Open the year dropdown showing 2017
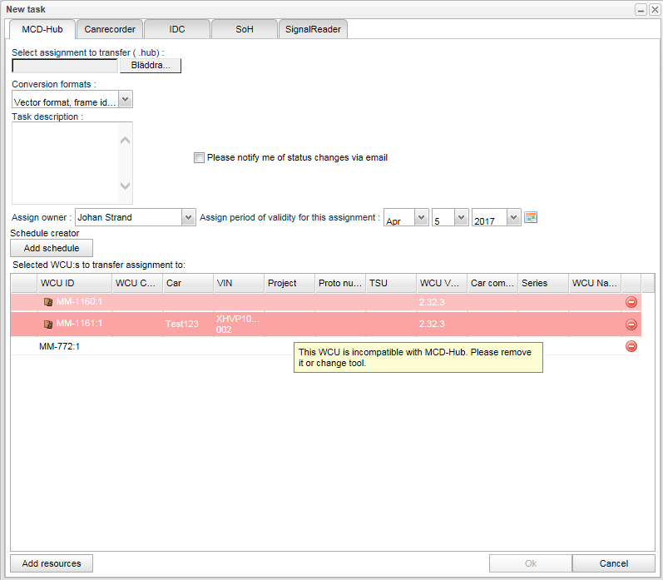 pyautogui.click(x=513, y=217)
